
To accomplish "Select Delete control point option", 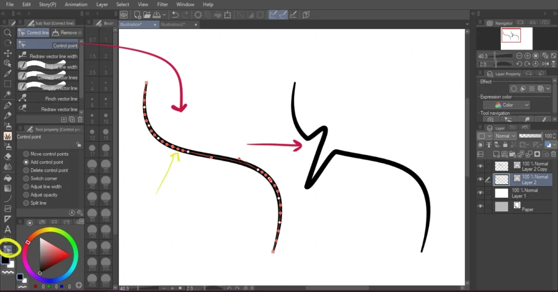I will [x=46, y=171].
